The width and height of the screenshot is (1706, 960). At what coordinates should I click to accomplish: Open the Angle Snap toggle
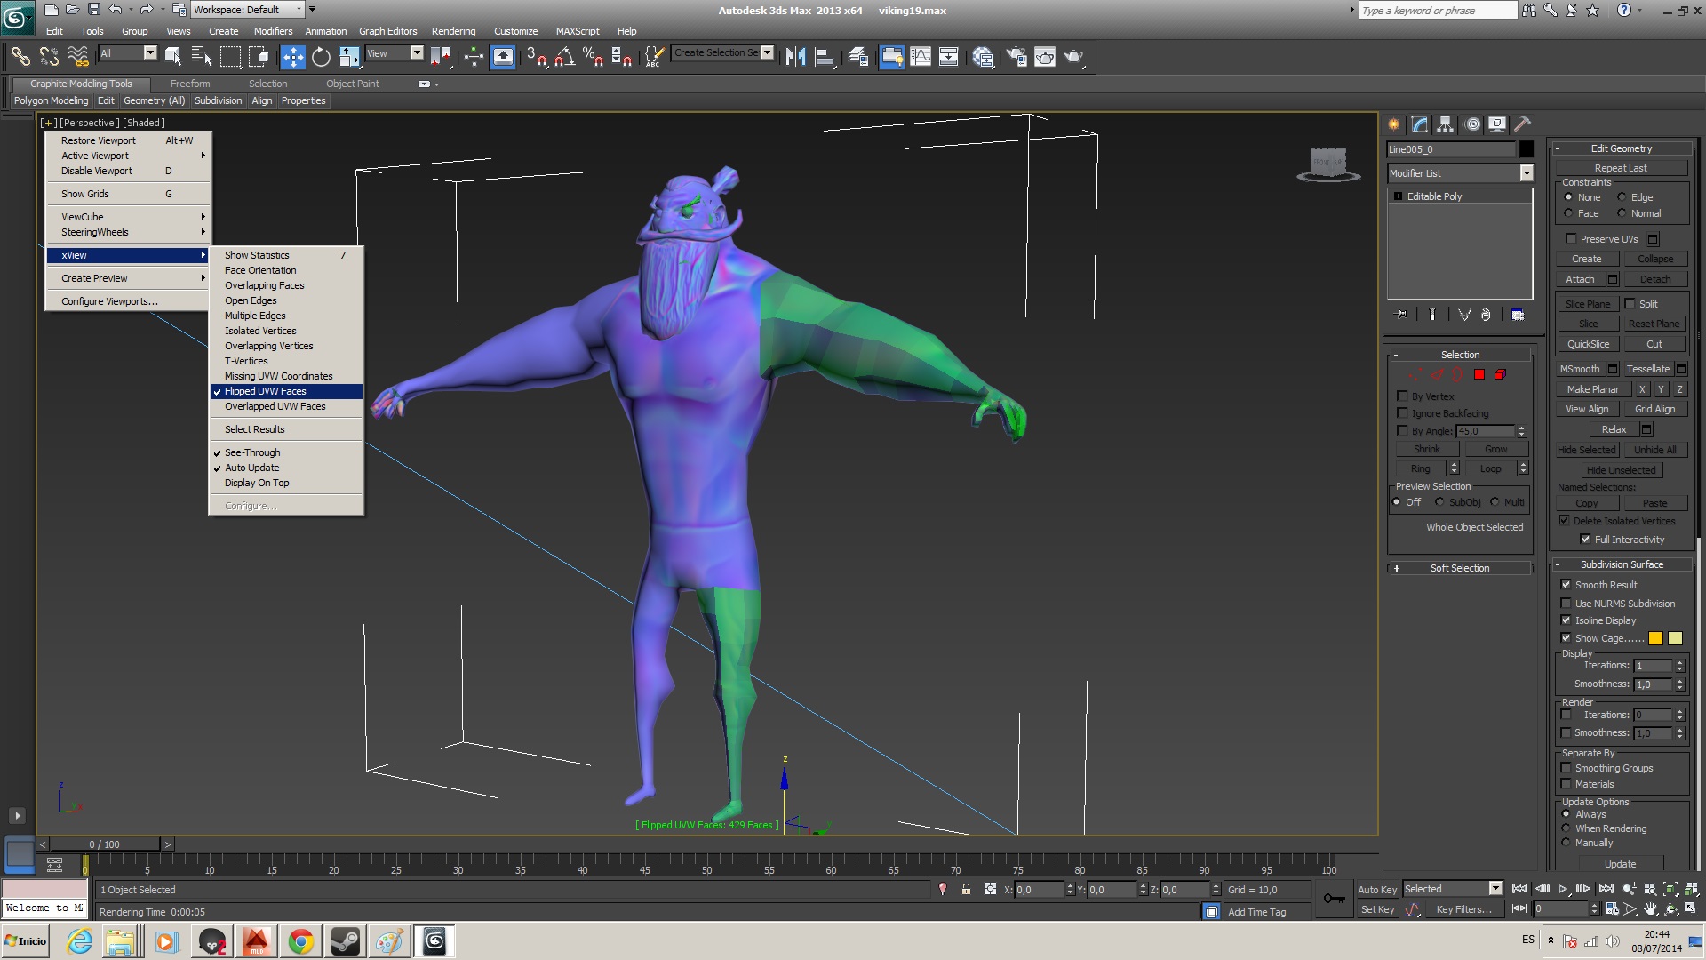[x=564, y=57]
